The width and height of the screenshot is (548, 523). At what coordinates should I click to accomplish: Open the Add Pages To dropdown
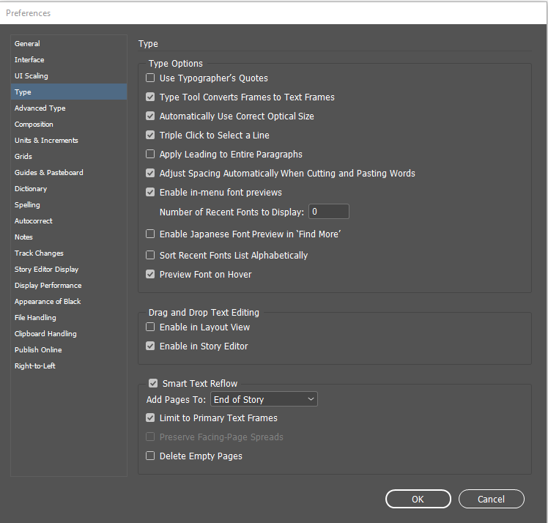click(264, 399)
